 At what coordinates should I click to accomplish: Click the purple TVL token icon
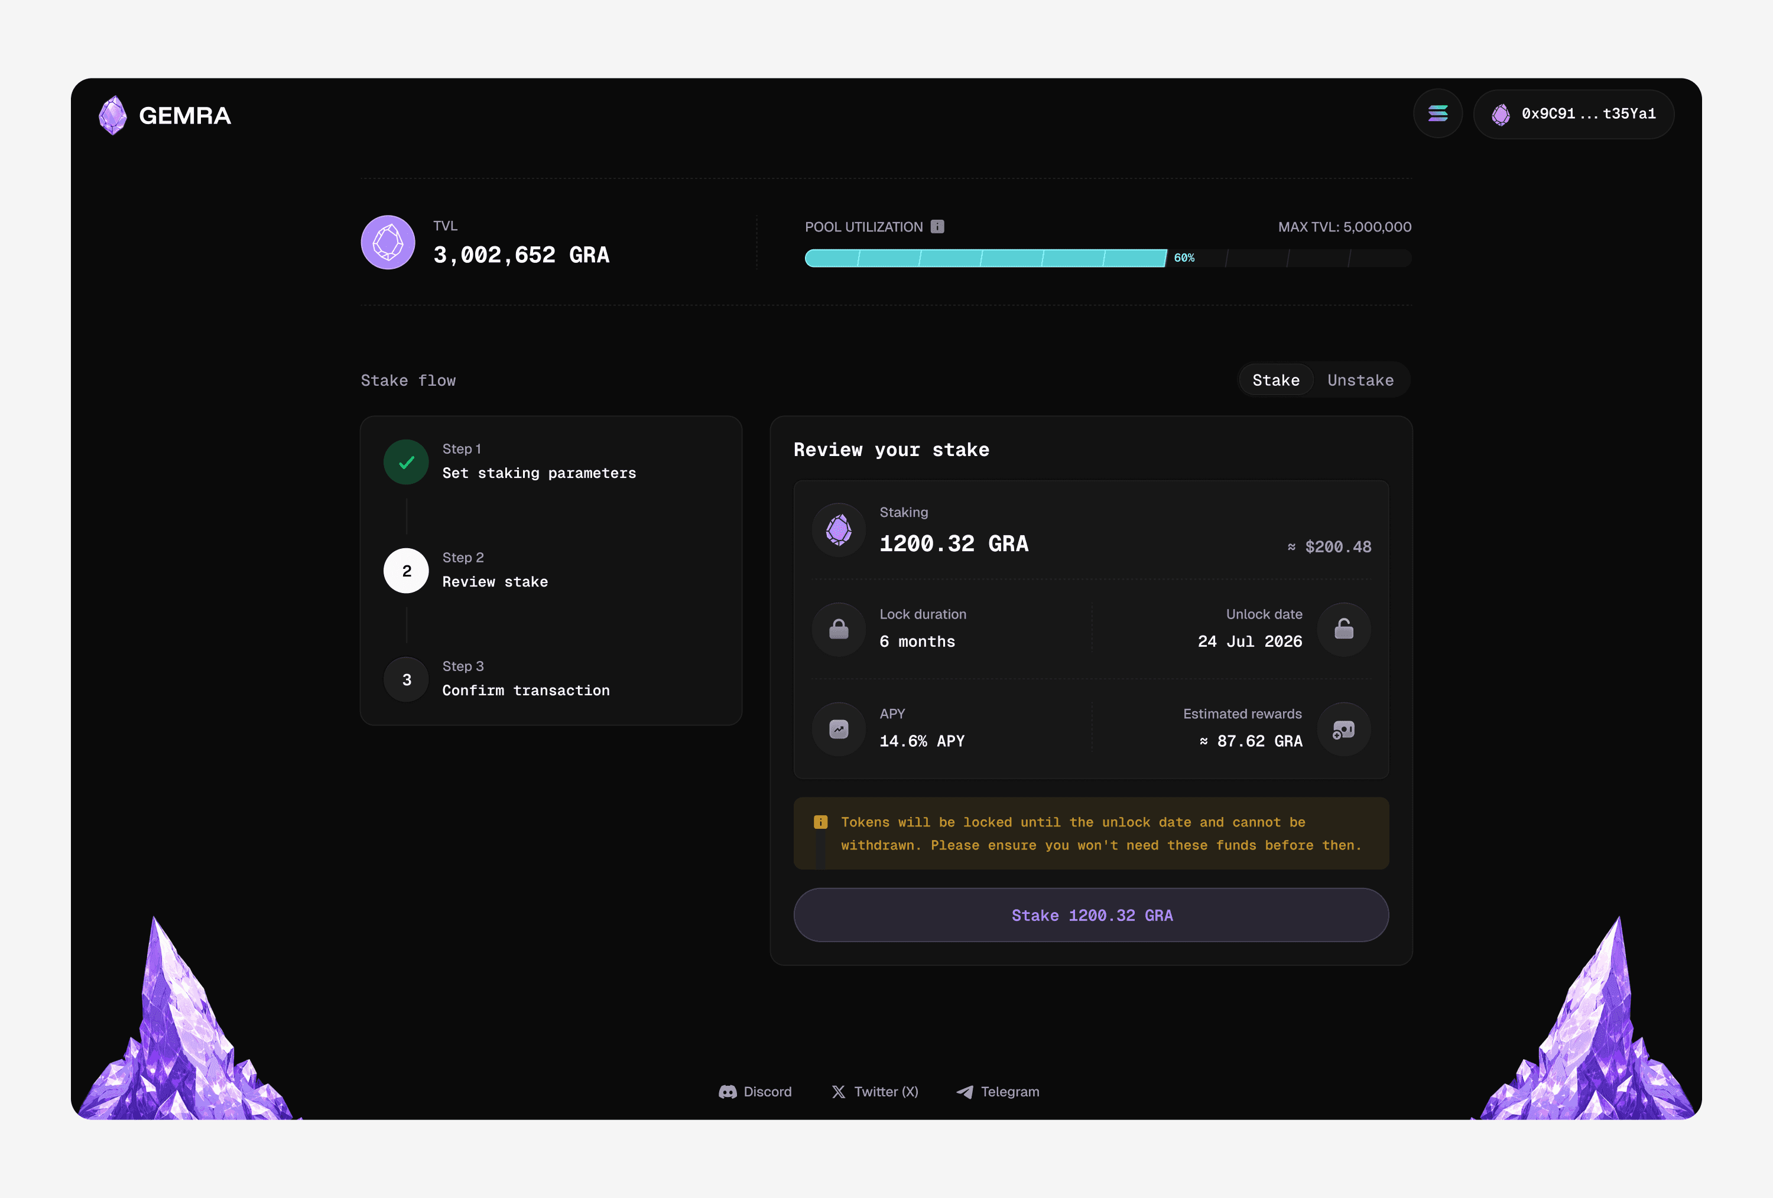pyautogui.click(x=388, y=243)
